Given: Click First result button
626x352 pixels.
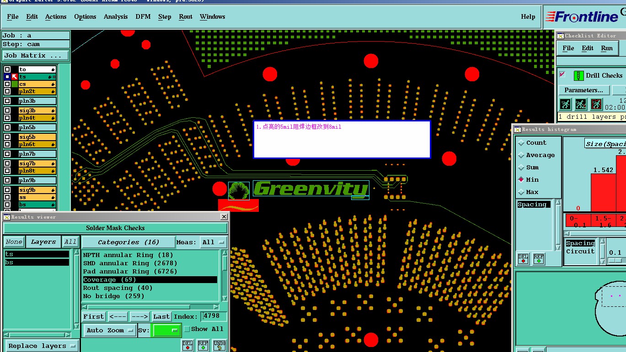Looking at the screenshot, I should 94,316.
